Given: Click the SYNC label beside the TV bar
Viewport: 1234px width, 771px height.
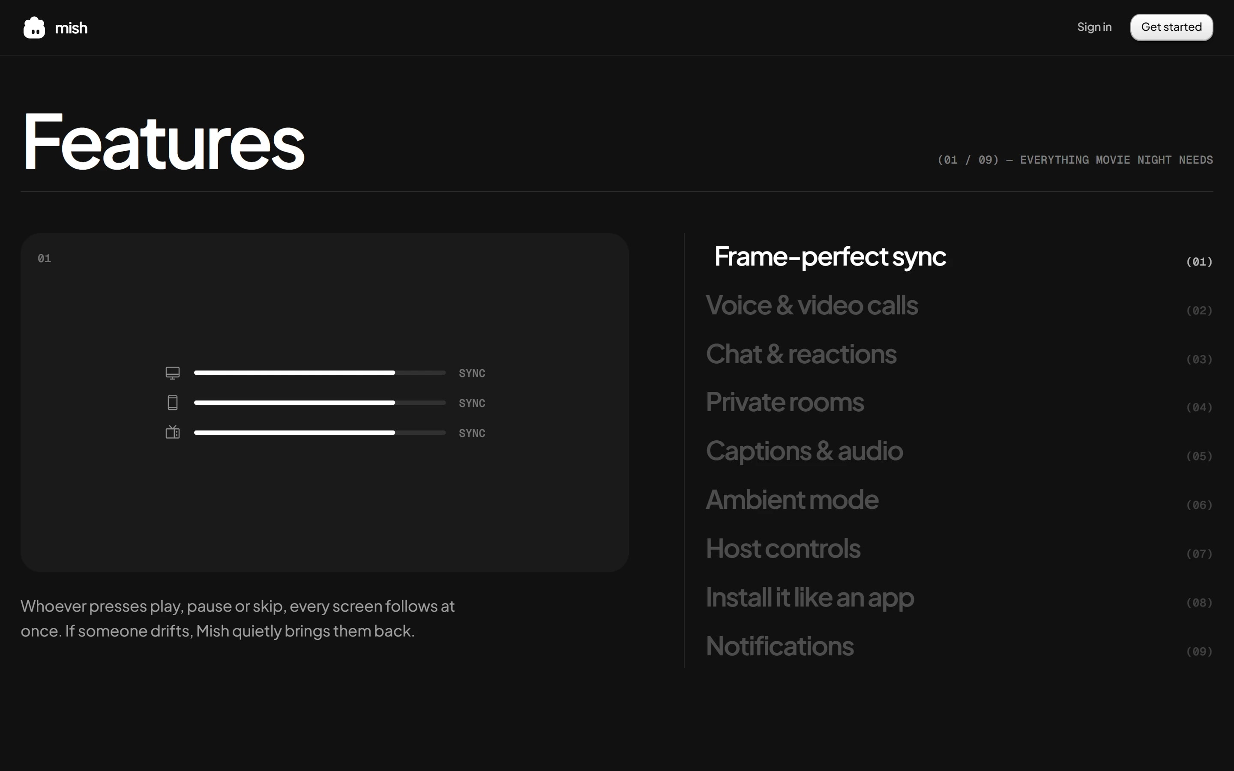Looking at the screenshot, I should [x=472, y=433].
